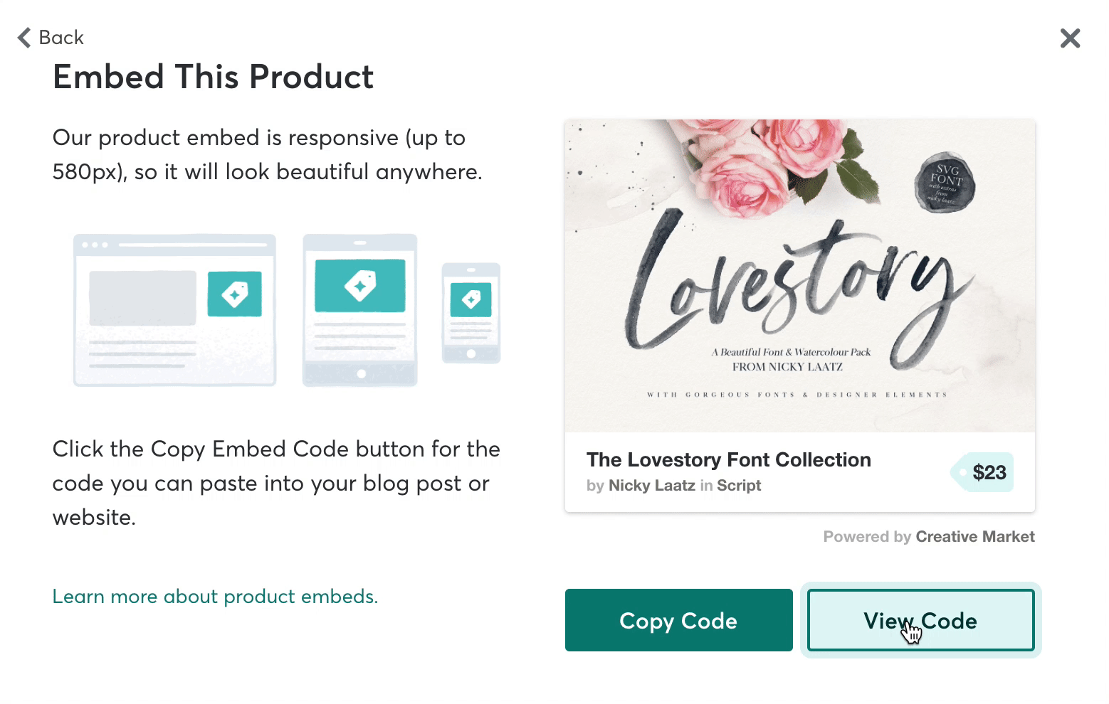Click the Back text label
Image resolution: width=1109 pixels, height=704 pixels.
click(x=61, y=38)
